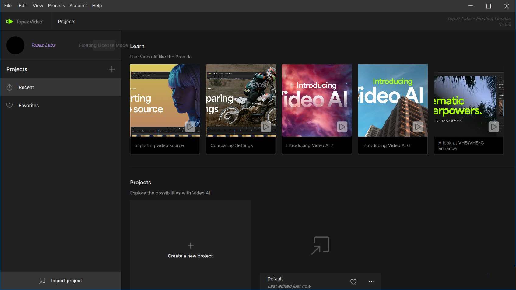Select Recent in the projects sidebar

coord(26,87)
